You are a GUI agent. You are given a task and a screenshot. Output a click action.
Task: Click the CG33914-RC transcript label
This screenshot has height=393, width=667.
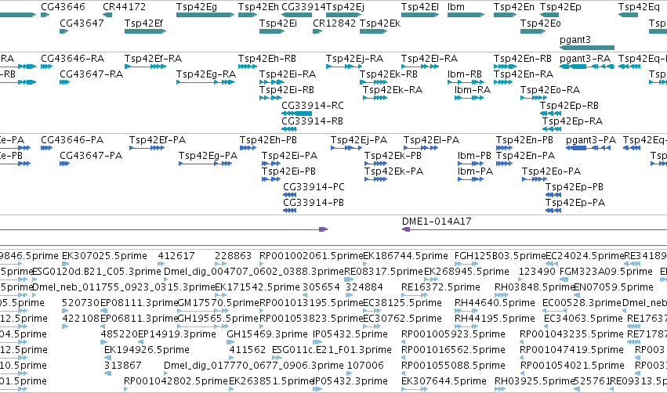click(313, 106)
